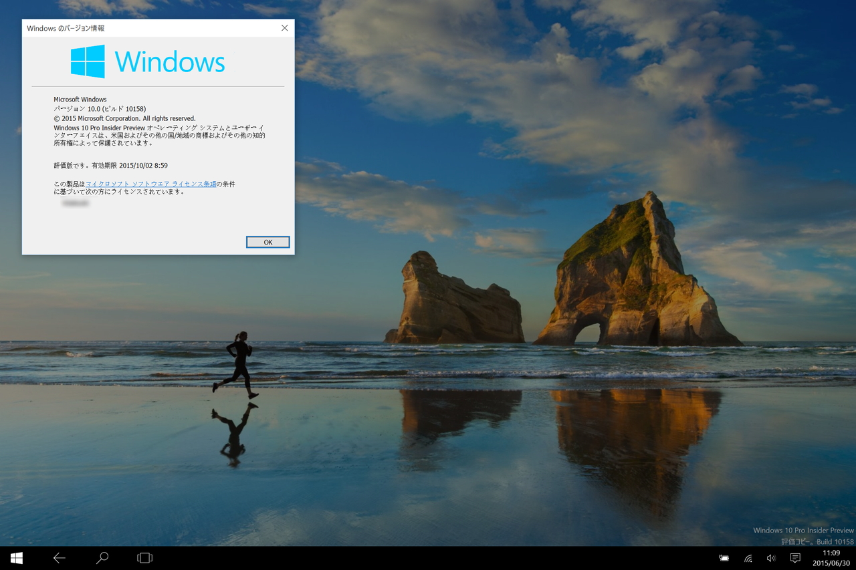
Task: Open Search from the taskbar
Action: [102, 558]
